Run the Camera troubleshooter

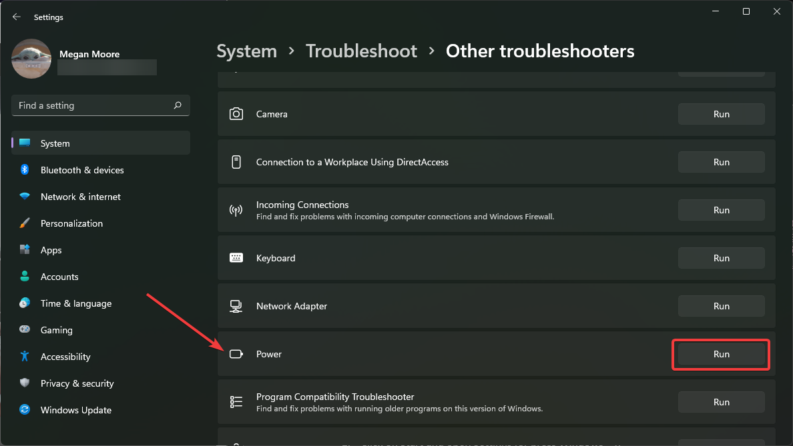point(721,114)
